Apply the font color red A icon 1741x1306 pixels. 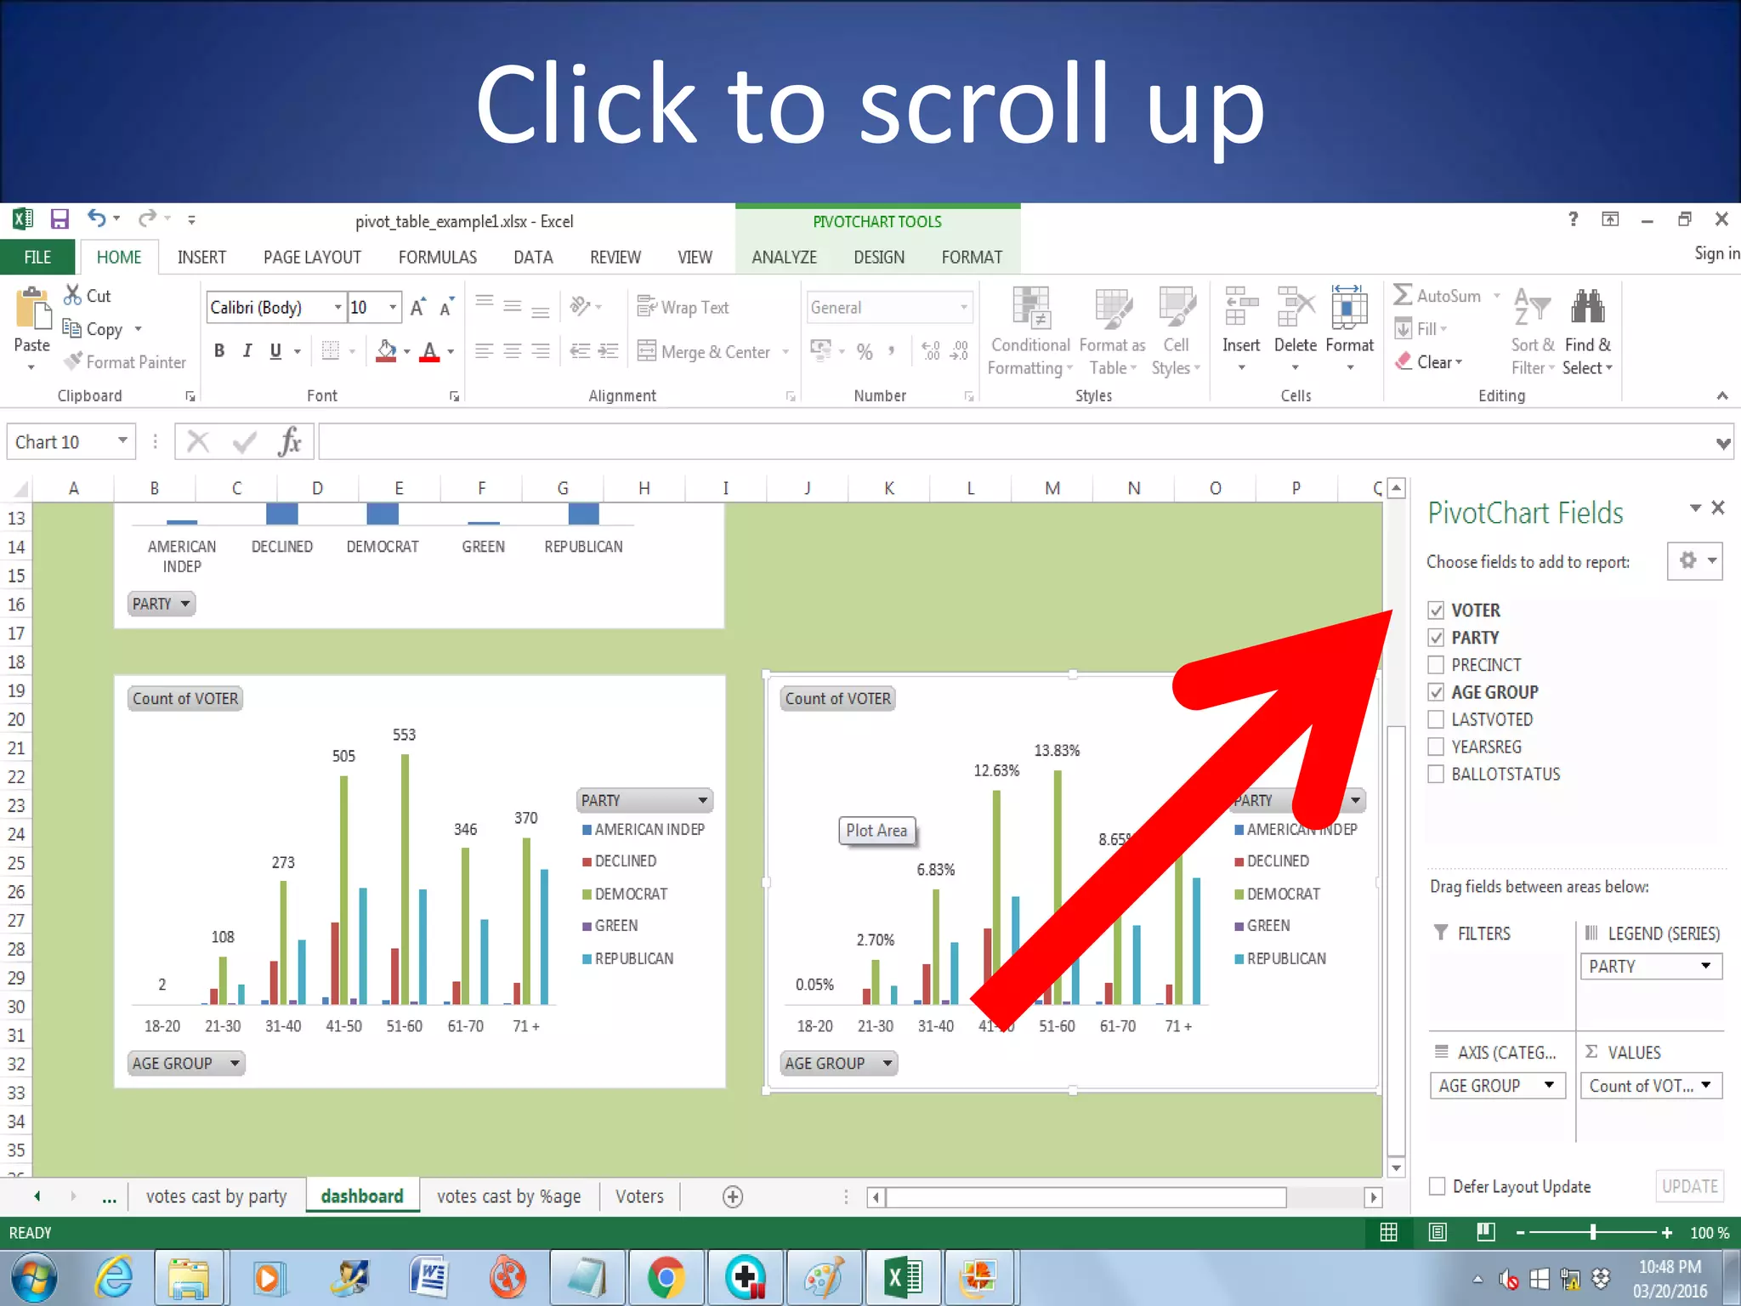(429, 350)
